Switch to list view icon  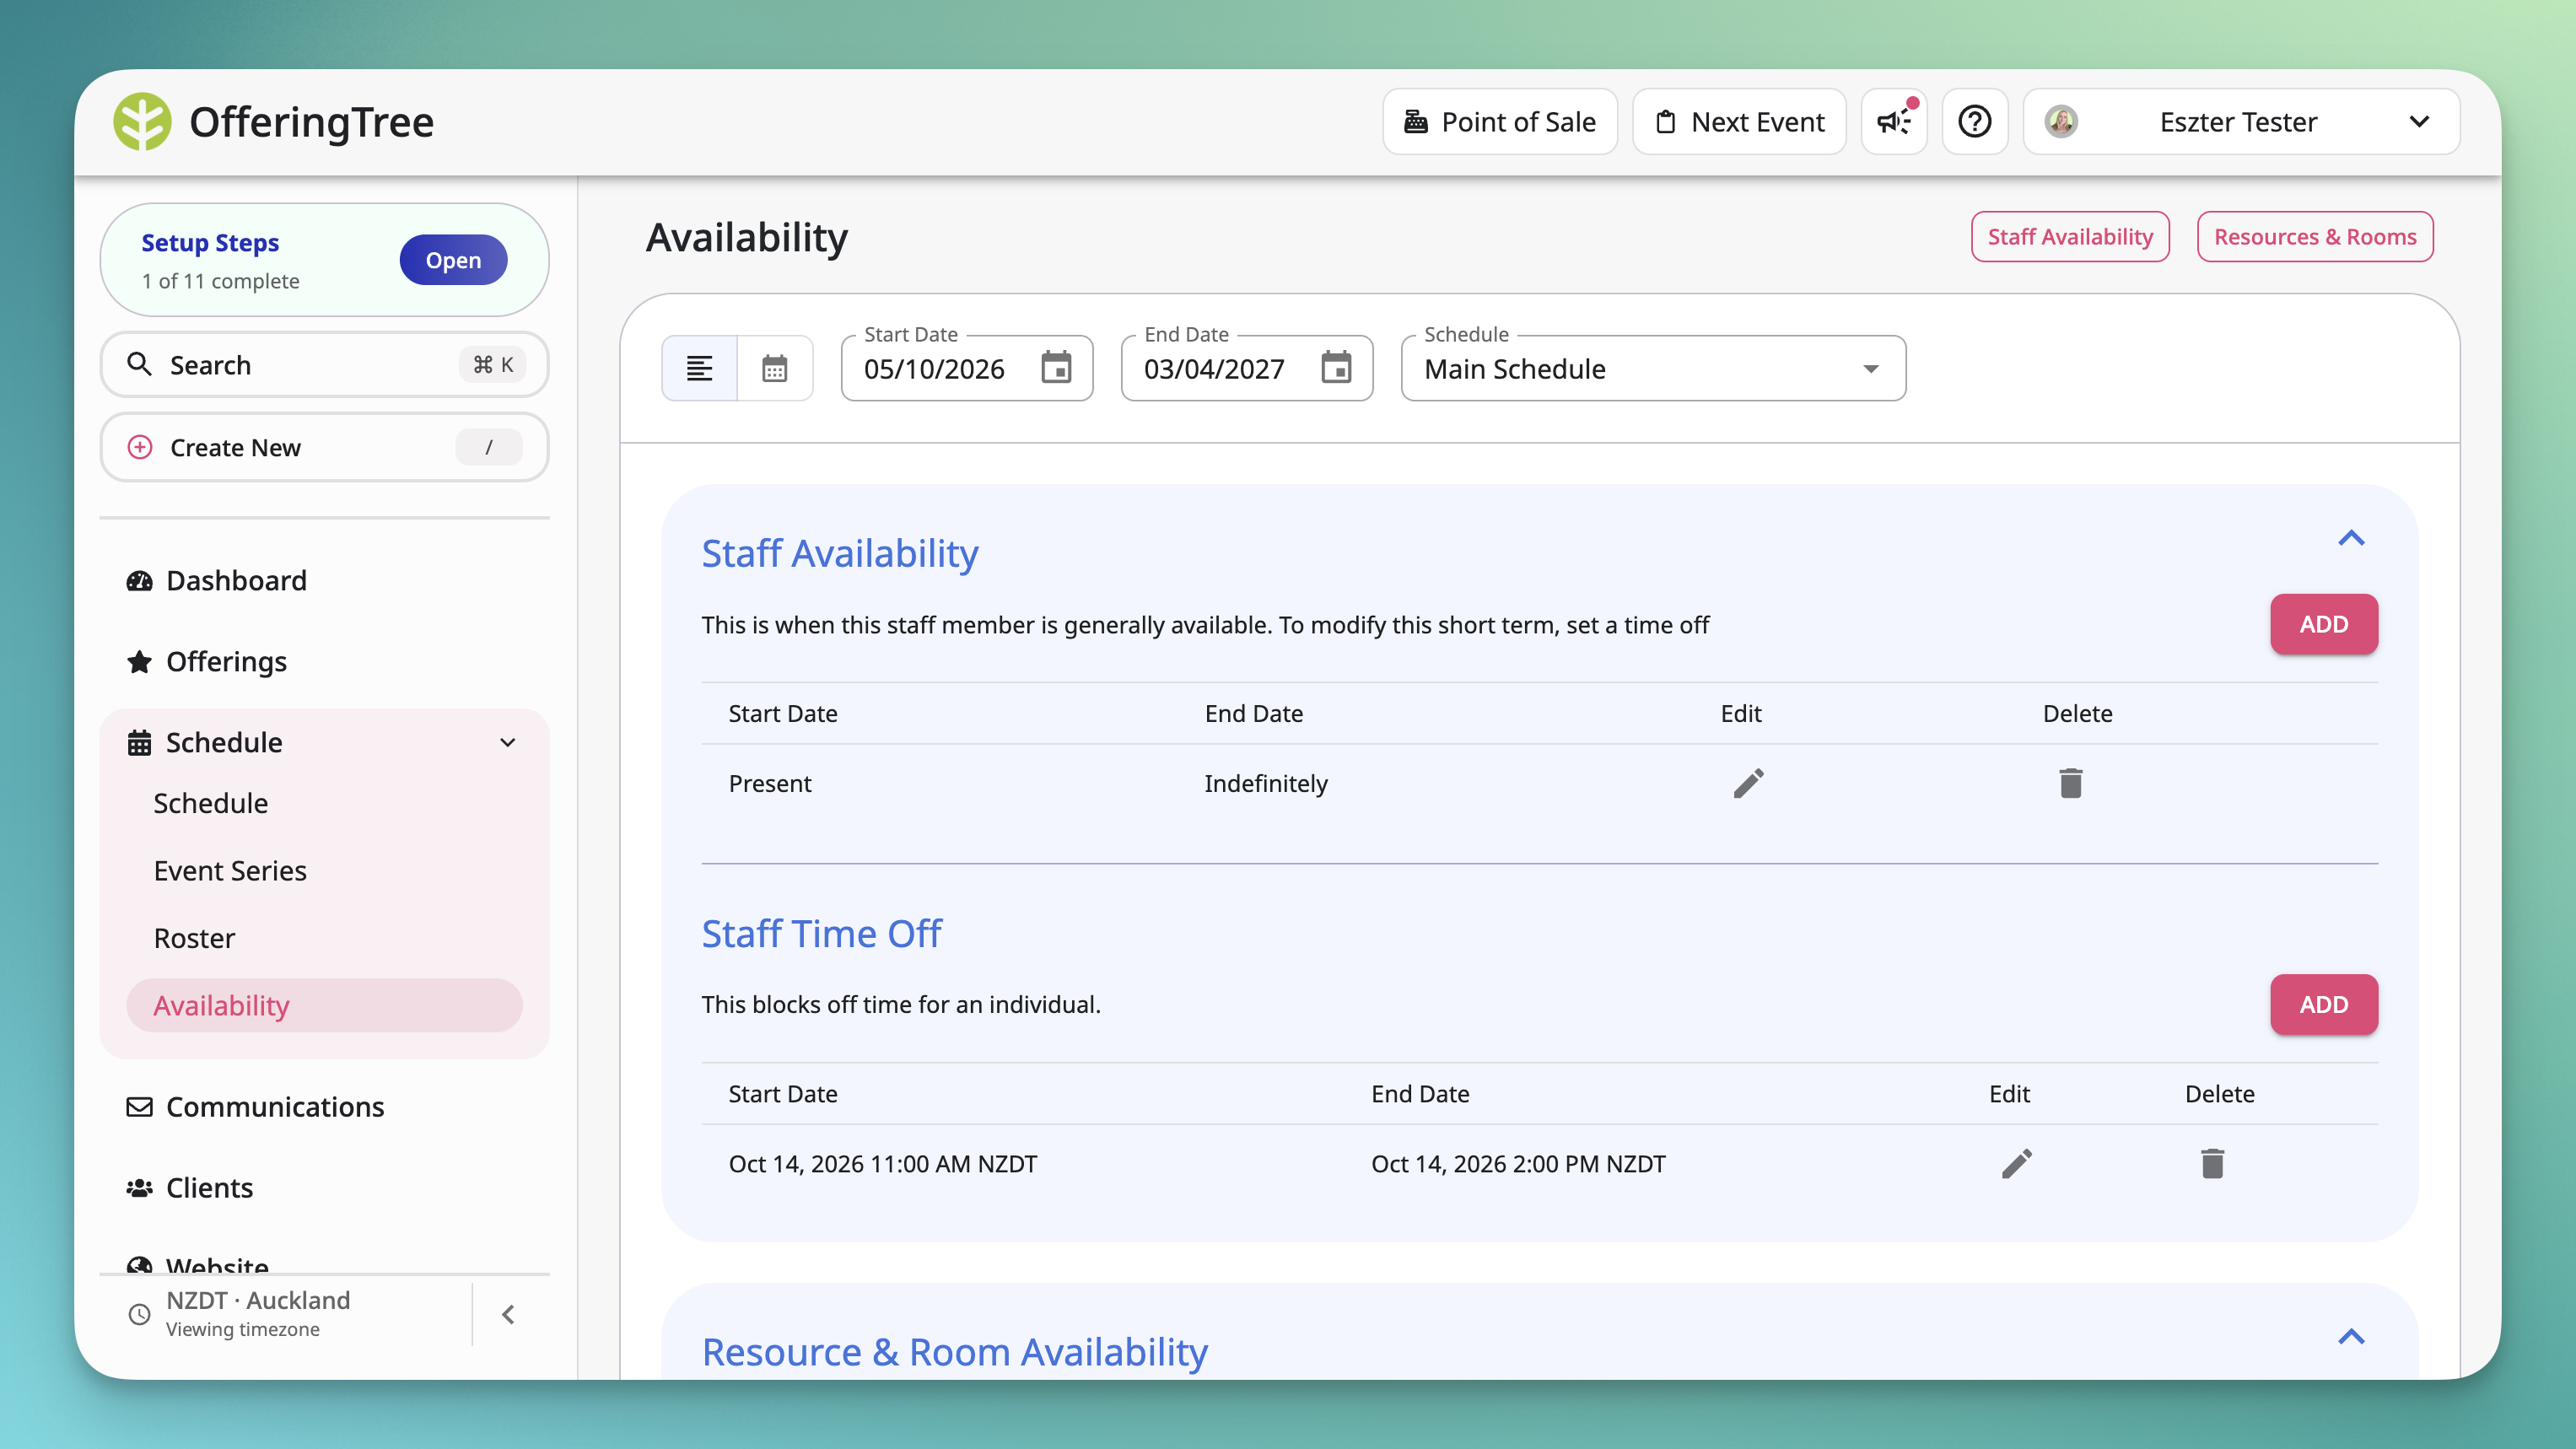tap(700, 368)
